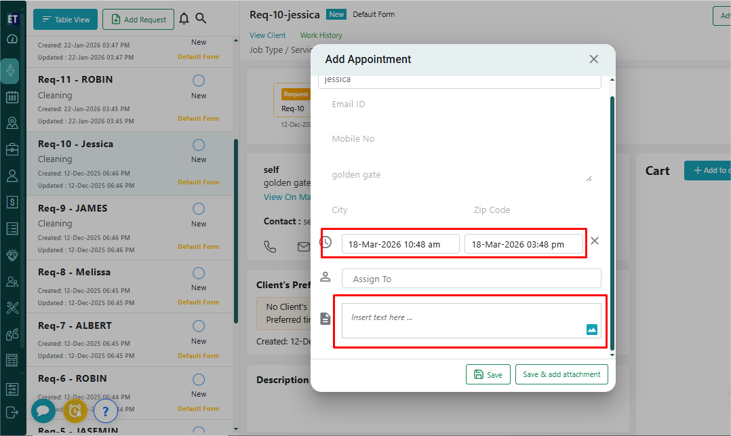
Task: Click the insert image icon in notes
Action: click(591, 330)
